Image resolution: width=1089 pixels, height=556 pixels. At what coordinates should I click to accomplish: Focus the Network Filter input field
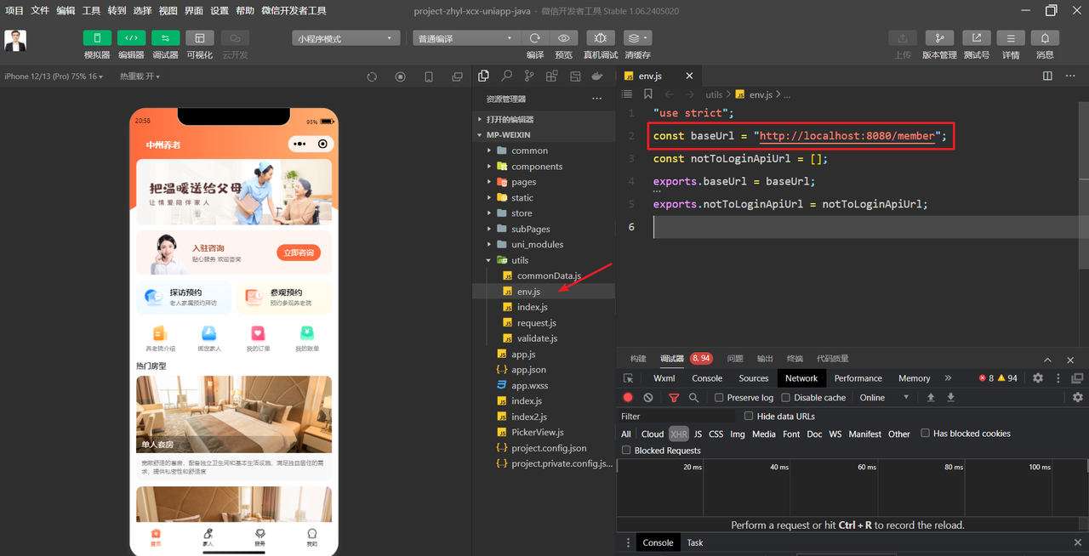click(x=677, y=417)
